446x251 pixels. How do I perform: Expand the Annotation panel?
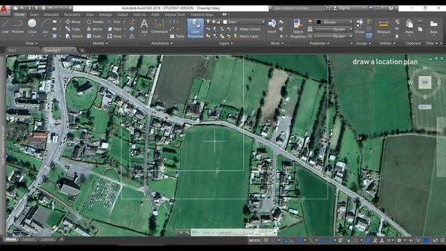(162, 43)
